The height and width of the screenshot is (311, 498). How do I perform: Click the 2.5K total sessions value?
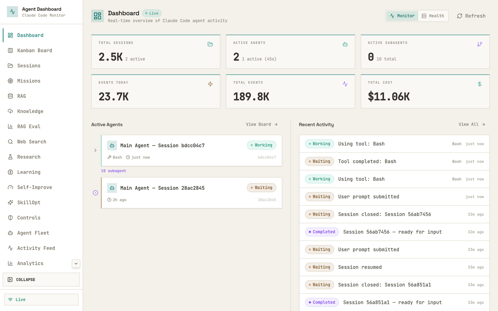click(110, 57)
